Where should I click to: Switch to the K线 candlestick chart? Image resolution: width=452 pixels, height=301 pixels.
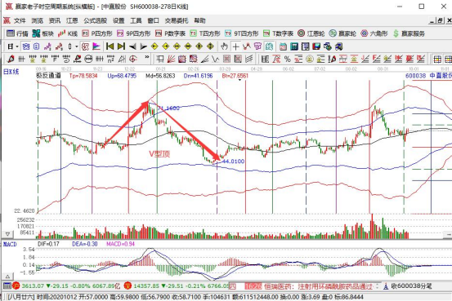coord(68,33)
